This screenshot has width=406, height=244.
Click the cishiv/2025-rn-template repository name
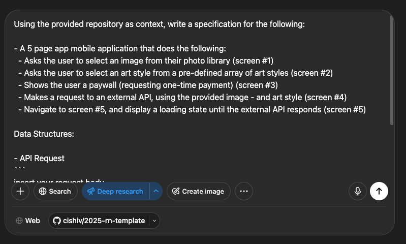tap(104, 221)
